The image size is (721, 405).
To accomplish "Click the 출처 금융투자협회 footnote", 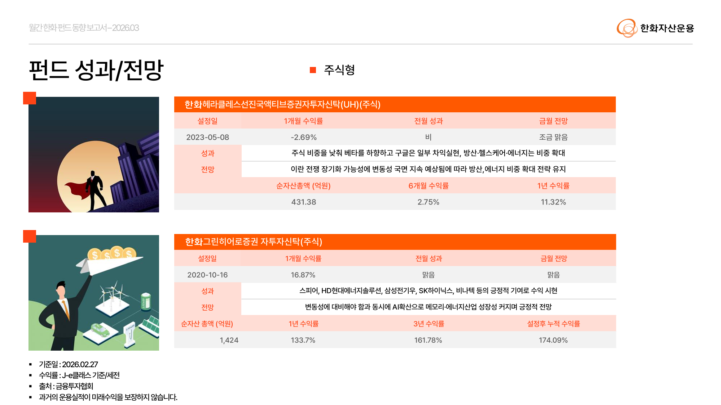I will pos(66,386).
